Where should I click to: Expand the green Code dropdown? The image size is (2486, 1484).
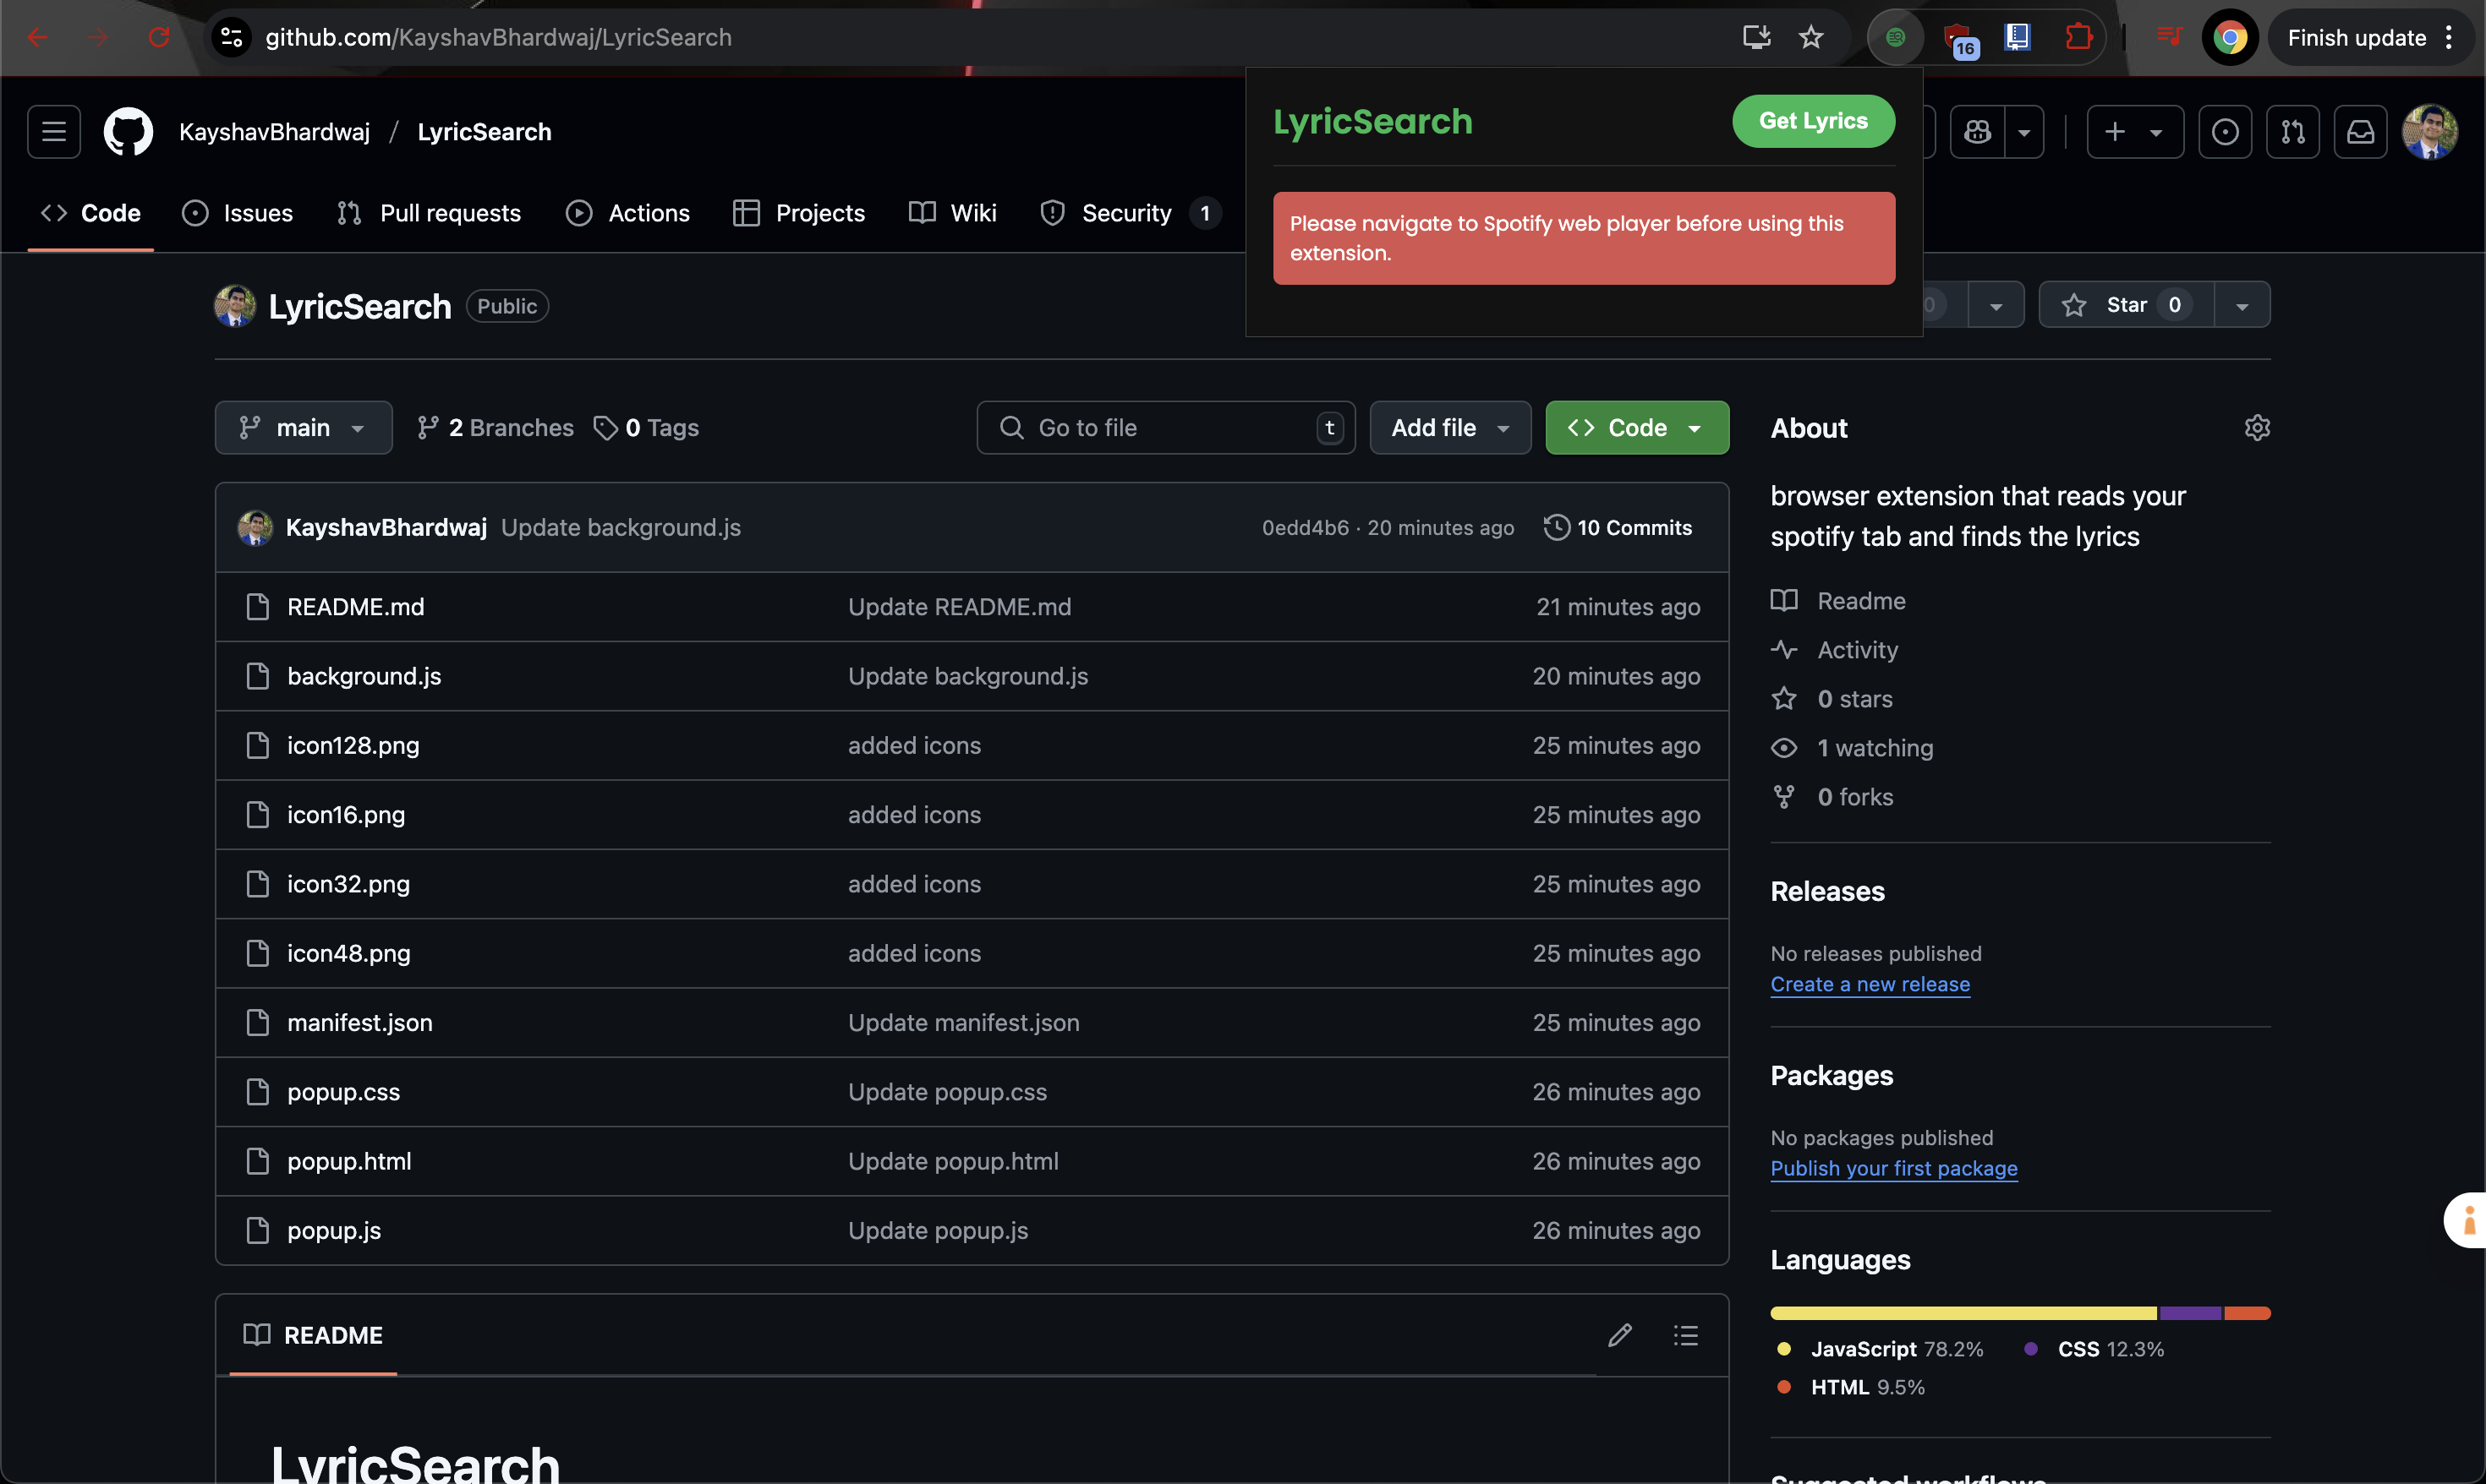(x=1637, y=428)
